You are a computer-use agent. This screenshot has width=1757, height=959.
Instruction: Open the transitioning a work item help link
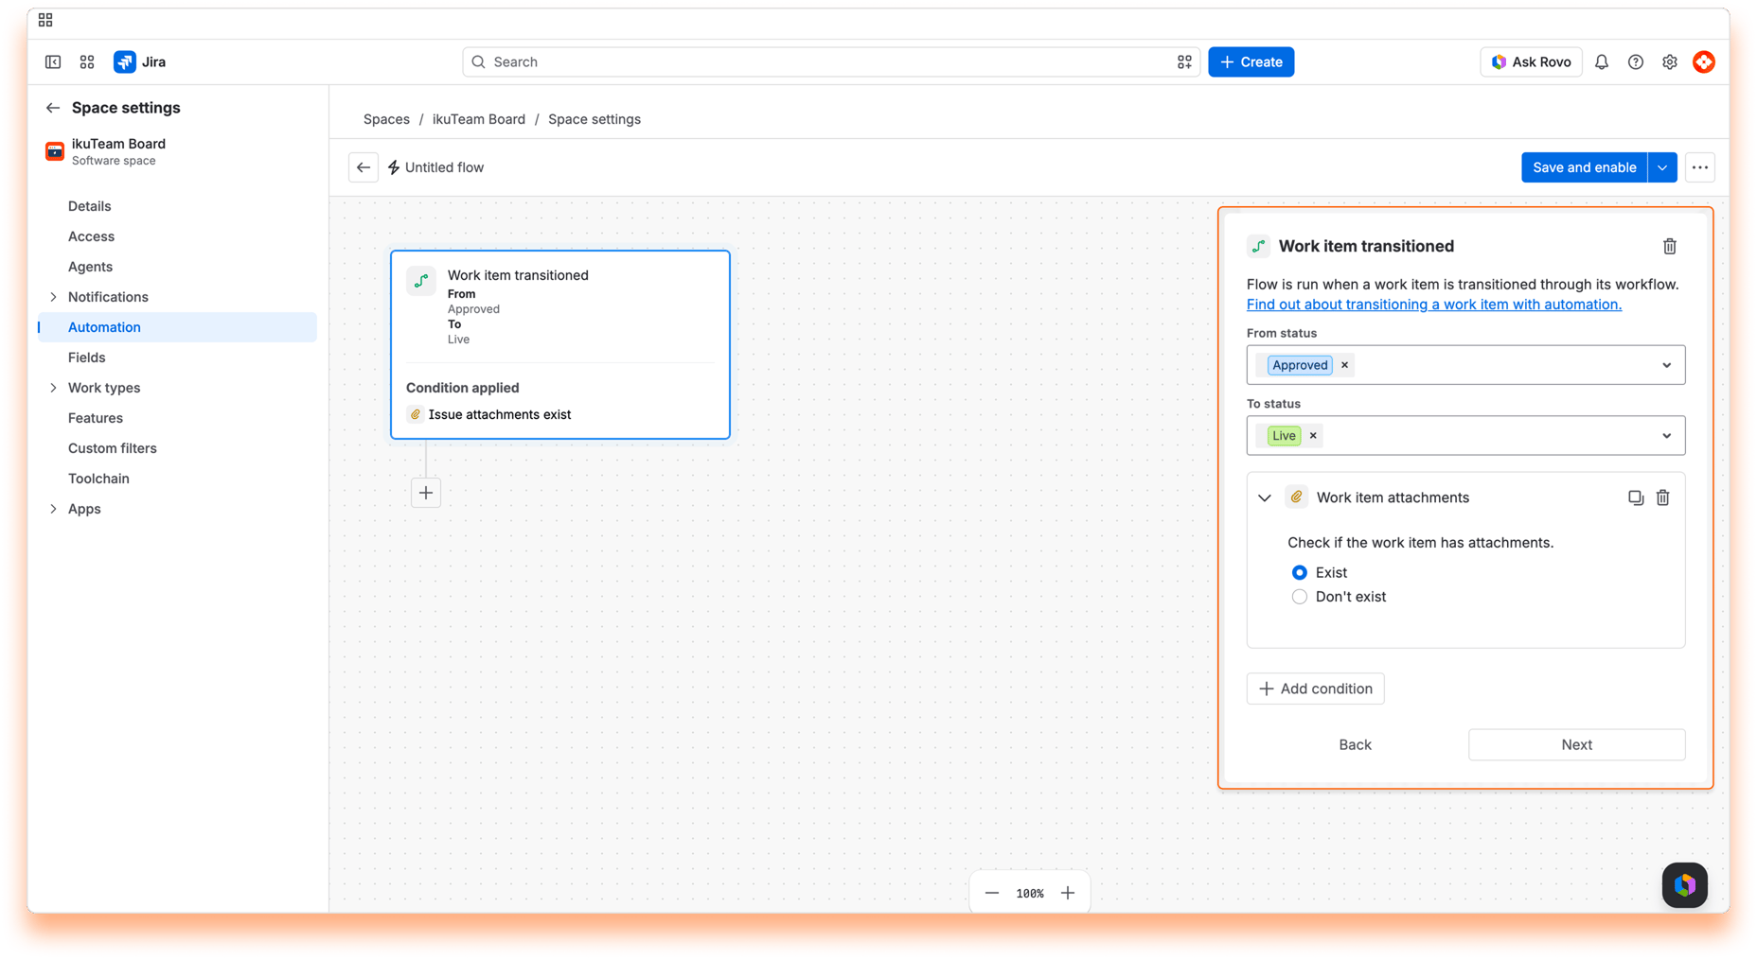point(1434,305)
